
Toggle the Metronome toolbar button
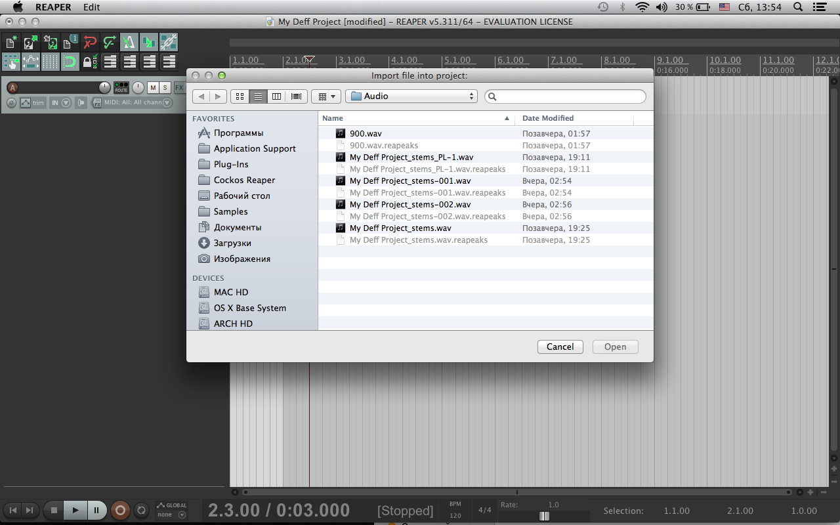point(129,43)
